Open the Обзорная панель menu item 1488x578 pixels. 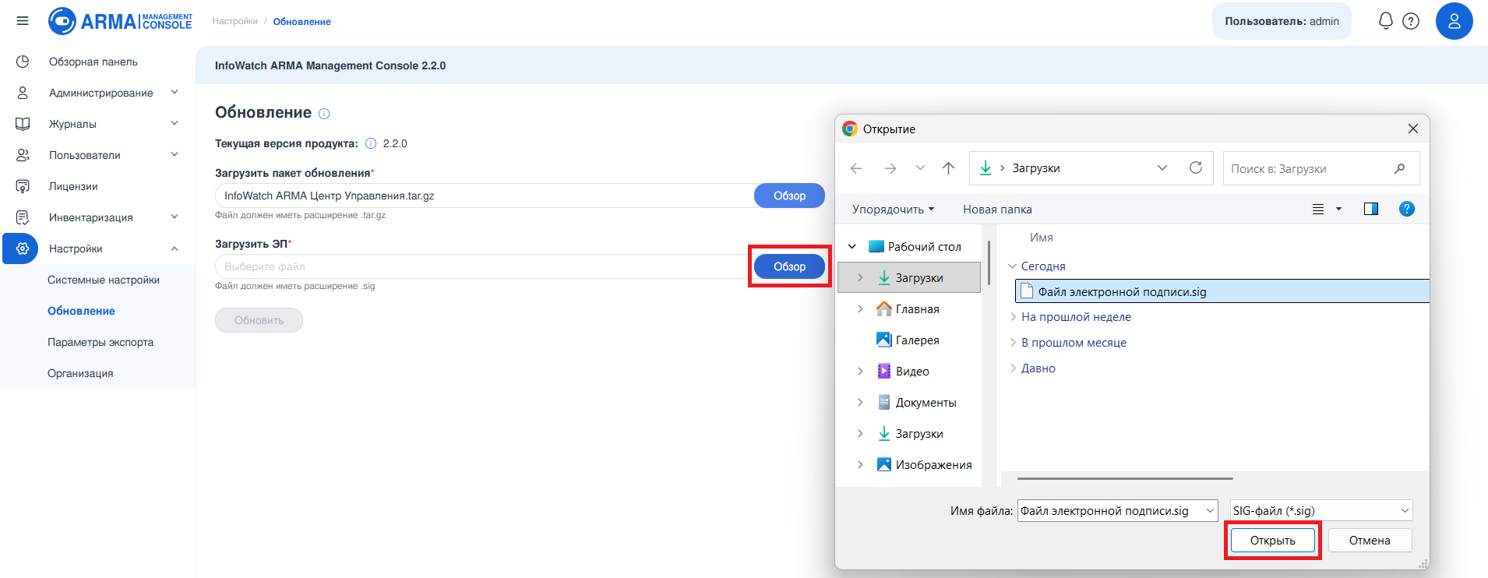[x=93, y=62]
